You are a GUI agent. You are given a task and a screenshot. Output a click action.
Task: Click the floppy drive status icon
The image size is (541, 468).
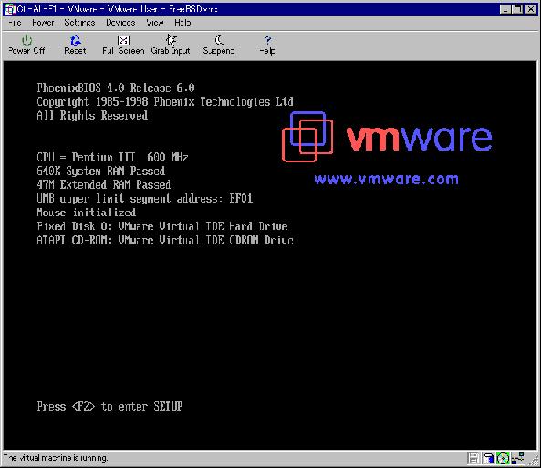pyautogui.click(x=473, y=458)
